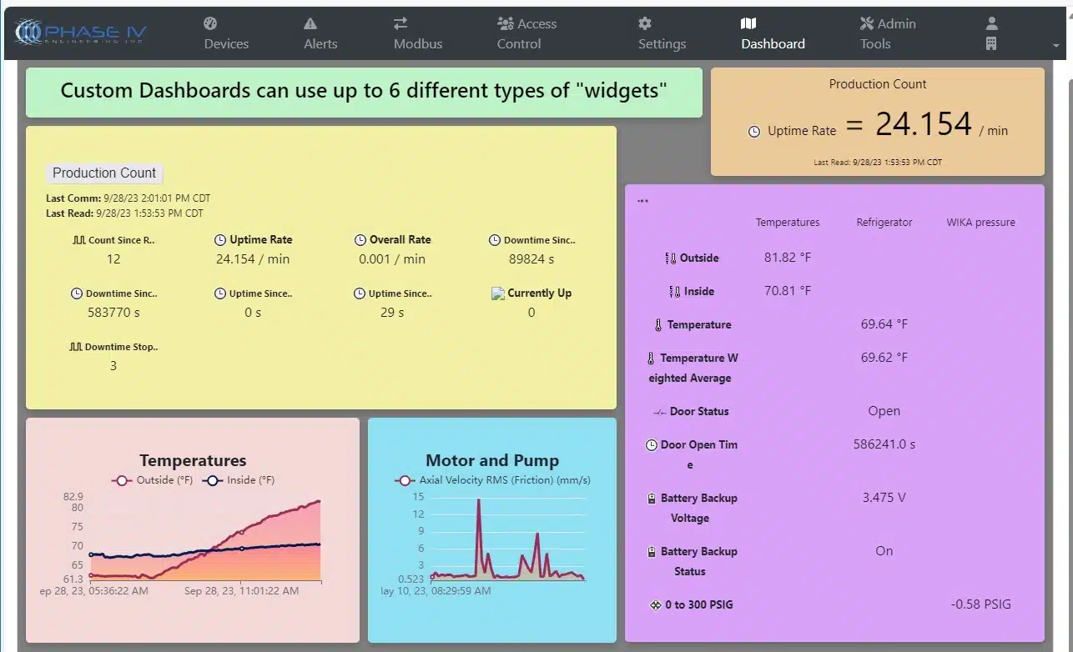Screen dimensions: 1073x652
Task: Click the Dashboard map icon
Action: coord(748,23)
